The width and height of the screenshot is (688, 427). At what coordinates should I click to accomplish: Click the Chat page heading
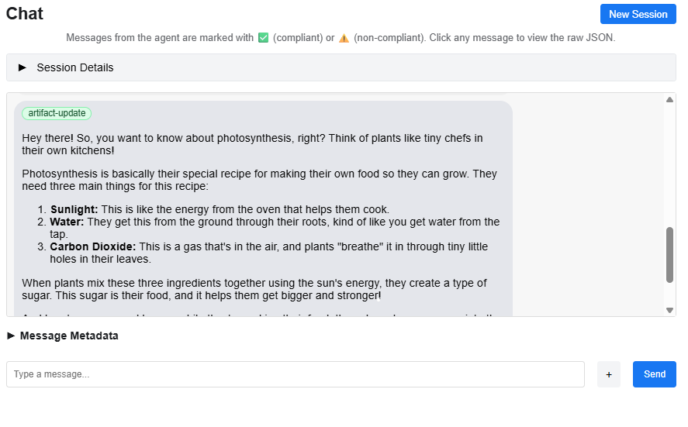(x=25, y=14)
